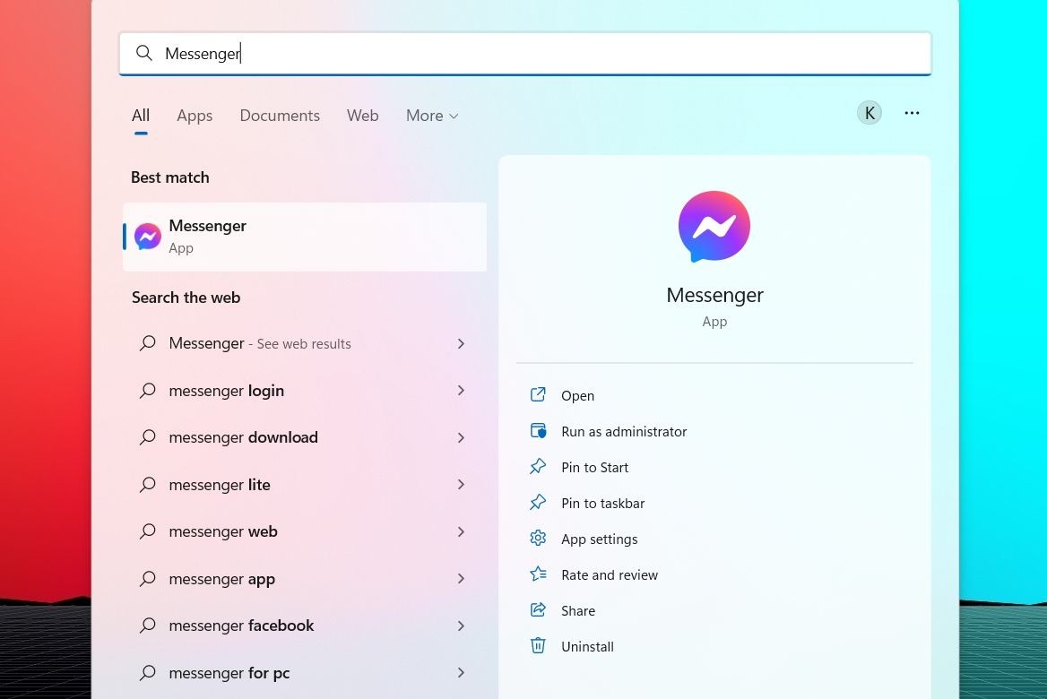Choose Run as administrator
The image size is (1047, 699).
[x=624, y=431]
